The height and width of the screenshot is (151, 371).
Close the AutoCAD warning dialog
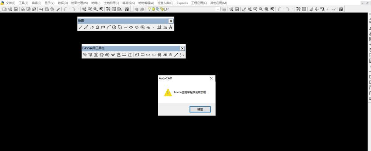pos(211,78)
